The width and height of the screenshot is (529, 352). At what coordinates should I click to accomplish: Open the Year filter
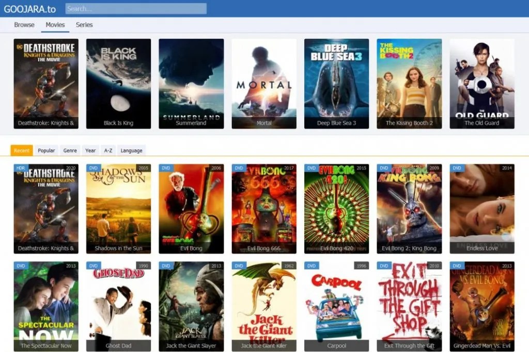(90, 150)
